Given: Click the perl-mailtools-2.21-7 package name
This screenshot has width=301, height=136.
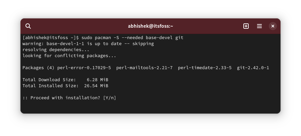Looking at the screenshot, I should [144, 68].
